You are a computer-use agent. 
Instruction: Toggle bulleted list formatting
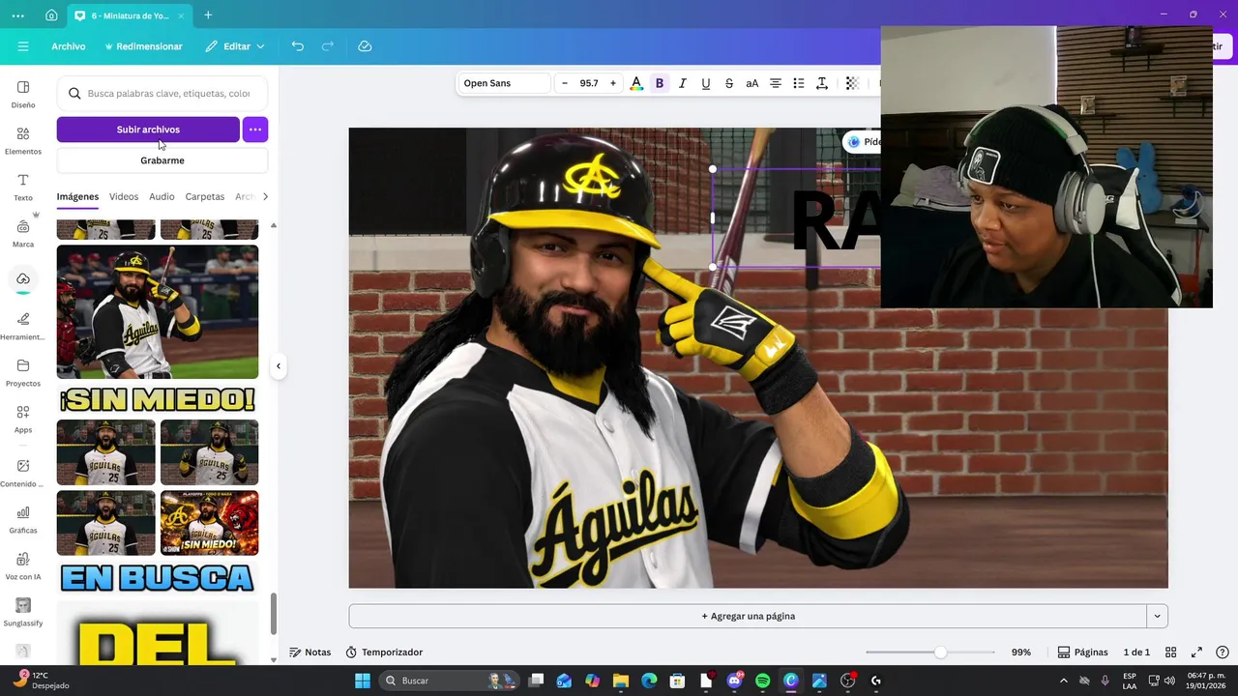pos(799,83)
